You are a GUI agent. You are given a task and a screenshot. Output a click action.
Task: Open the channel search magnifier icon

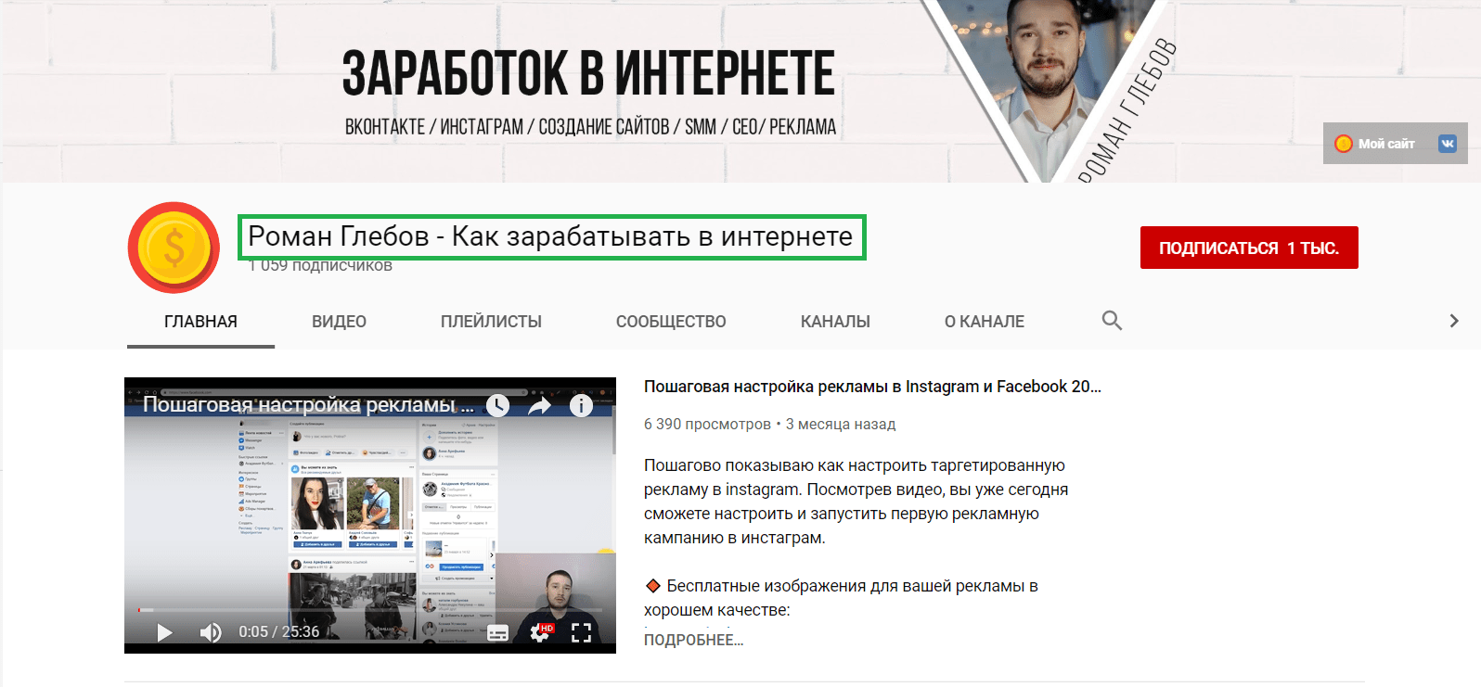pyautogui.click(x=1112, y=321)
